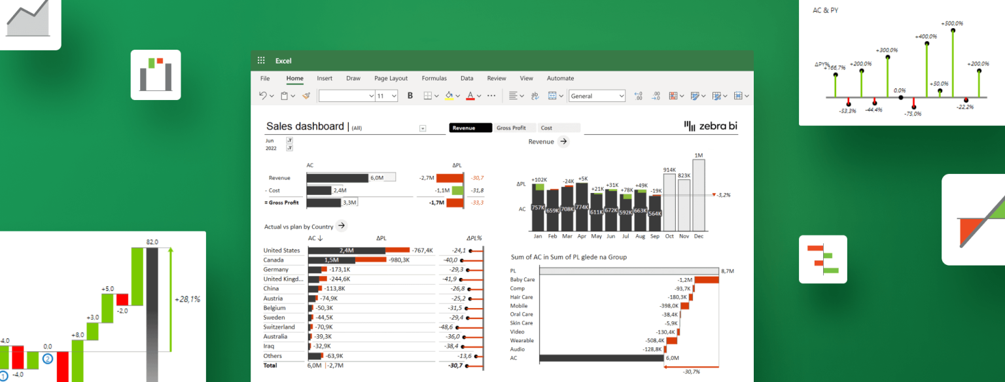Image resolution: width=1005 pixels, height=382 pixels.
Task: Click the Increase Decimal icon
Action: tap(639, 95)
